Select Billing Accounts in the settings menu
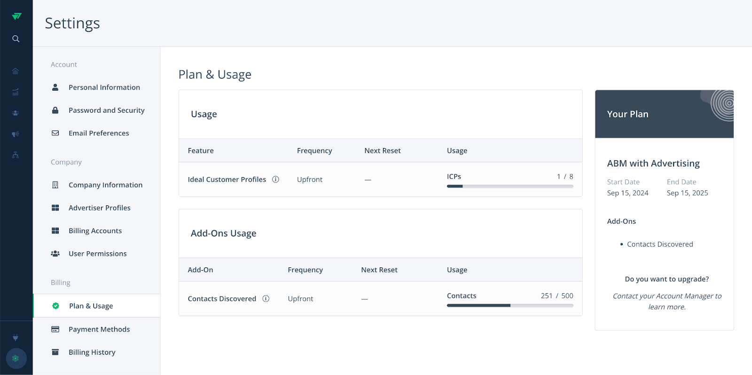The height and width of the screenshot is (375, 752). (x=96, y=231)
